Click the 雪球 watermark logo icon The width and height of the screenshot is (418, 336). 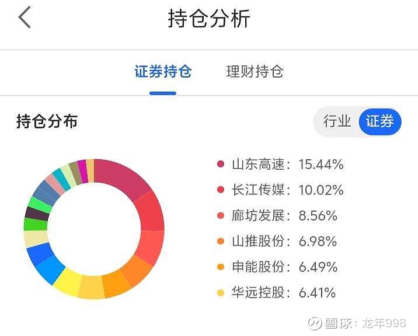(x=315, y=323)
